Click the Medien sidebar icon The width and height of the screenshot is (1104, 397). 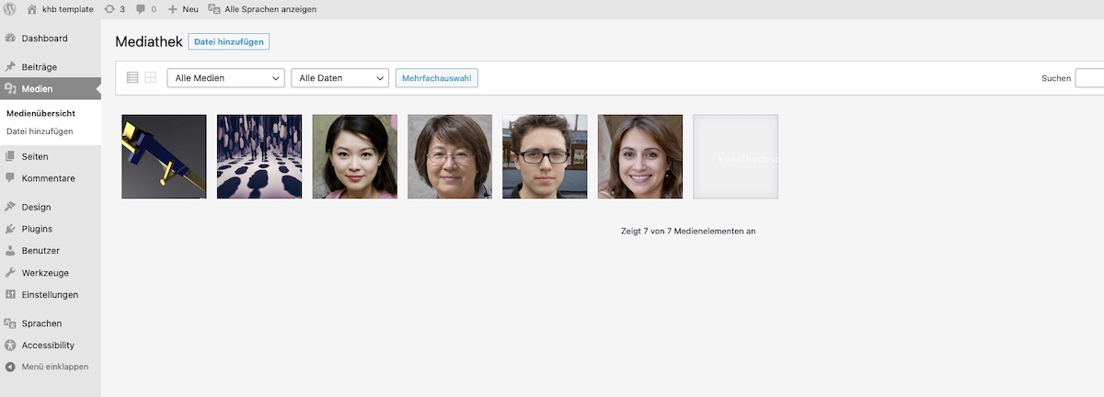coord(10,89)
